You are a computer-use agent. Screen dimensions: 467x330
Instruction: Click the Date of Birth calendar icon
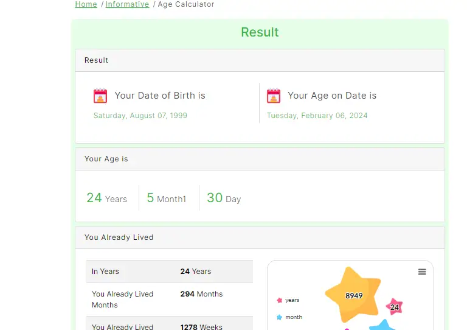(100, 96)
